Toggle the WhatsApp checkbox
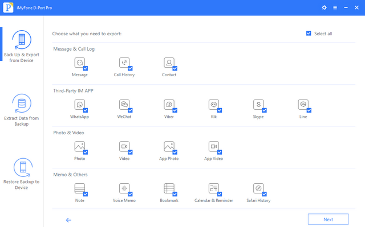The width and height of the screenshot is (365, 227). click(x=86, y=110)
